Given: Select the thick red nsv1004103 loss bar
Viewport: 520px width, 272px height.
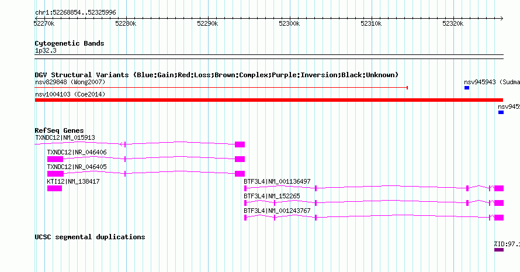Looking at the screenshot, I should coord(269,100).
